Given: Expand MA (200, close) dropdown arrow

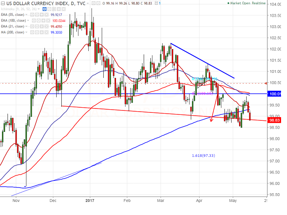Looking at the screenshot, I should 27,32.
